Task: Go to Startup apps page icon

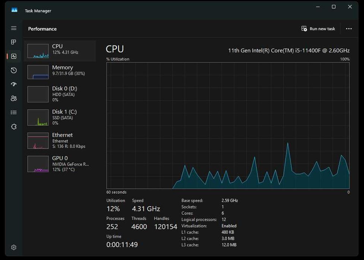Action: (x=14, y=84)
